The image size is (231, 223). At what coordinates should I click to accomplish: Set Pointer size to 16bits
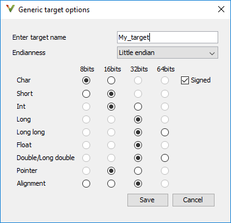(111, 171)
